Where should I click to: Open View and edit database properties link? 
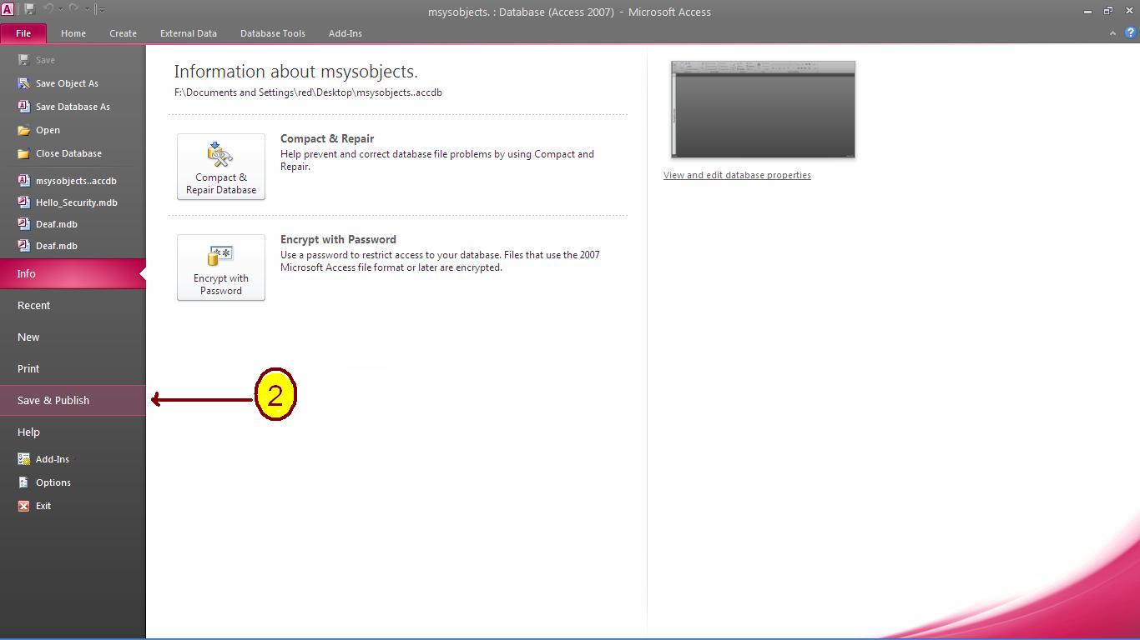[737, 175]
